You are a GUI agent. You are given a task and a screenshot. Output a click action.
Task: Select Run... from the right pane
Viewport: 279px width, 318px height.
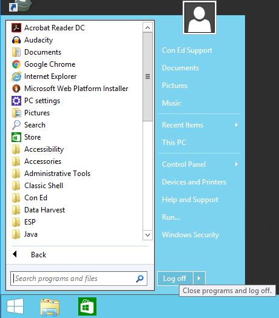tap(171, 217)
